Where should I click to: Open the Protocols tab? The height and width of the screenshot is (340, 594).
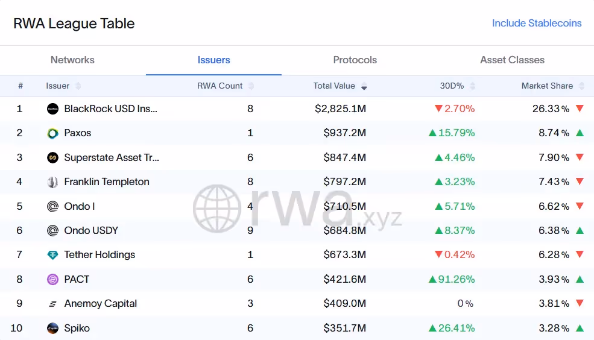pyautogui.click(x=355, y=60)
